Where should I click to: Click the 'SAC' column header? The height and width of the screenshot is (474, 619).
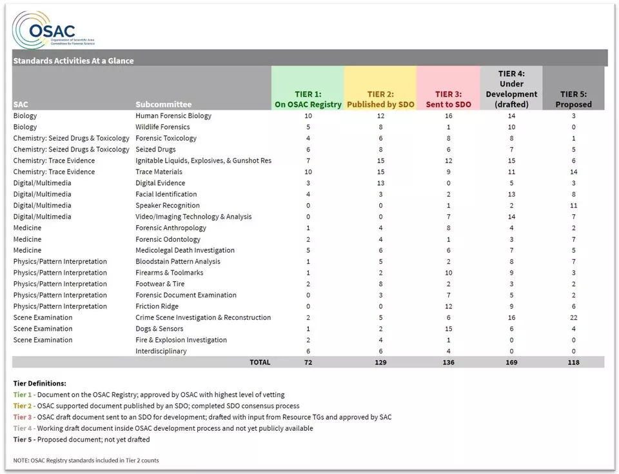[21, 104]
